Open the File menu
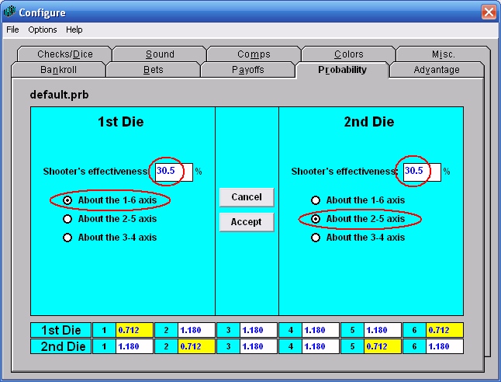The image size is (501, 382). tap(12, 30)
